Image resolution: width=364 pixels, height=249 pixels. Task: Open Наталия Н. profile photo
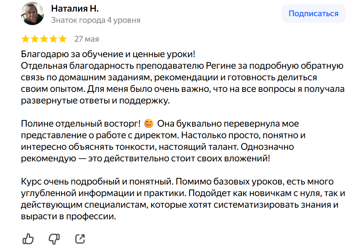click(32, 14)
